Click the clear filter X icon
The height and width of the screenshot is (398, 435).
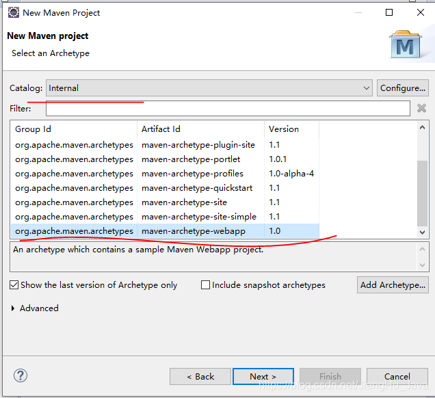pos(421,108)
